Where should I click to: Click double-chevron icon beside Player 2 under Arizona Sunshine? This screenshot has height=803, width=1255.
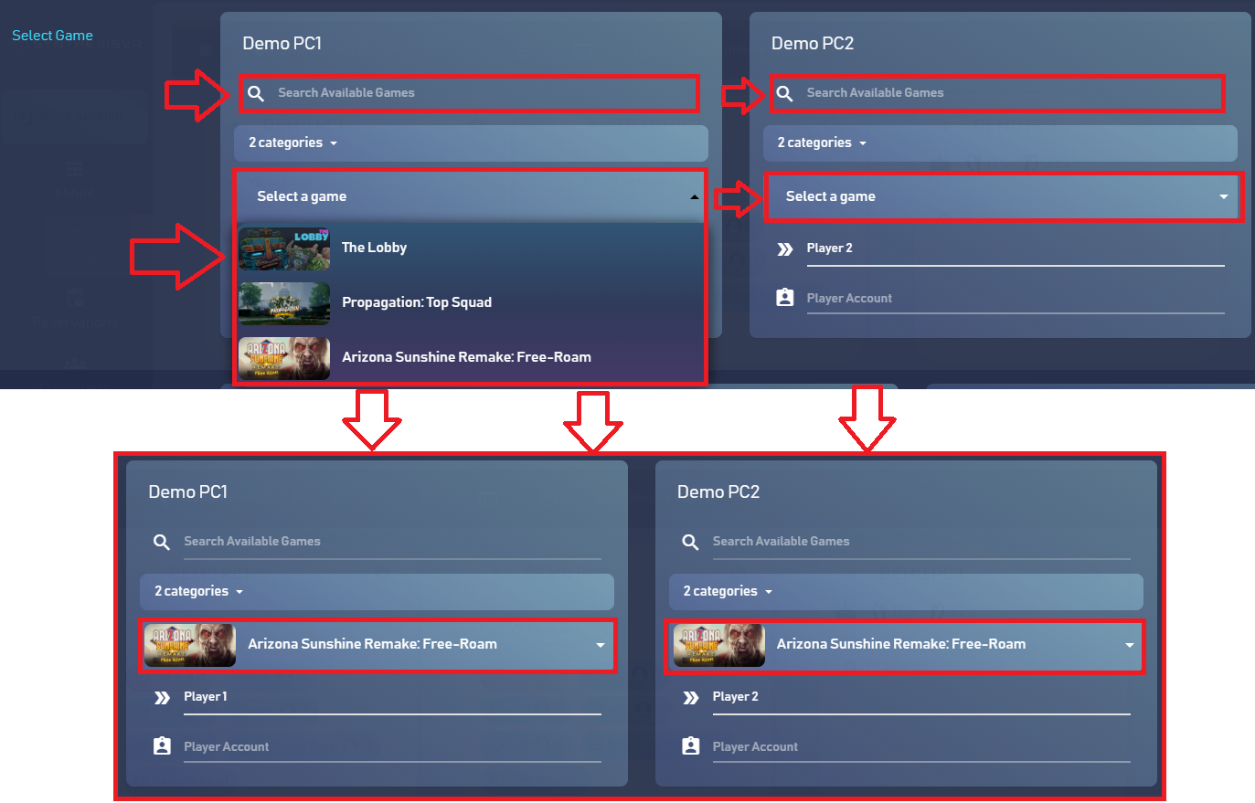(690, 697)
